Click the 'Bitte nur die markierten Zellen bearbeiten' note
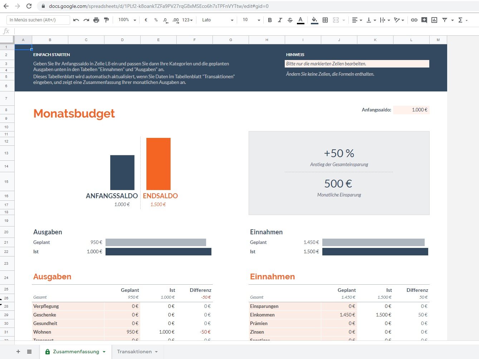 tap(357, 64)
